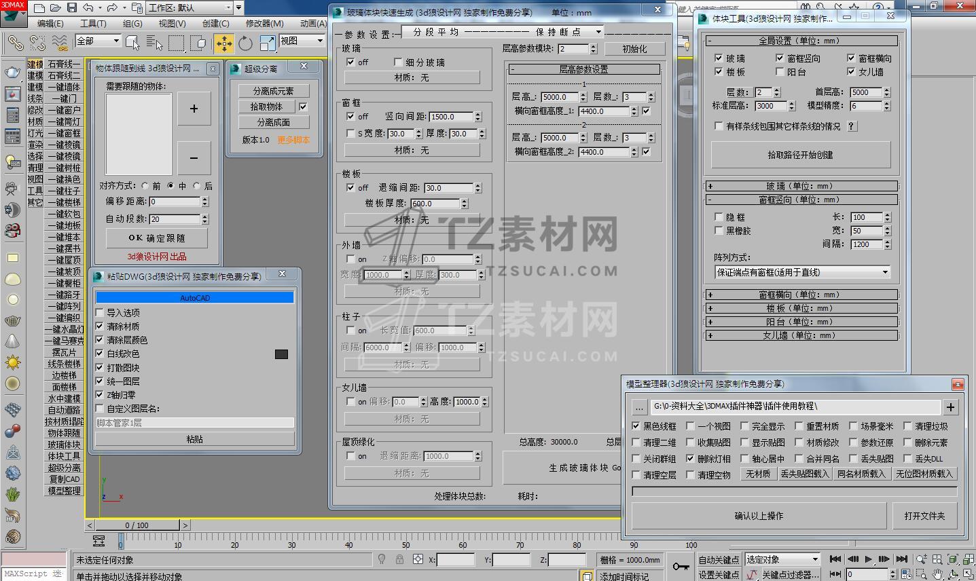This screenshot has height=581, width=976.
Task: Expand the 玻璃(单位:mm) rollout
Action: click(801, 186)
